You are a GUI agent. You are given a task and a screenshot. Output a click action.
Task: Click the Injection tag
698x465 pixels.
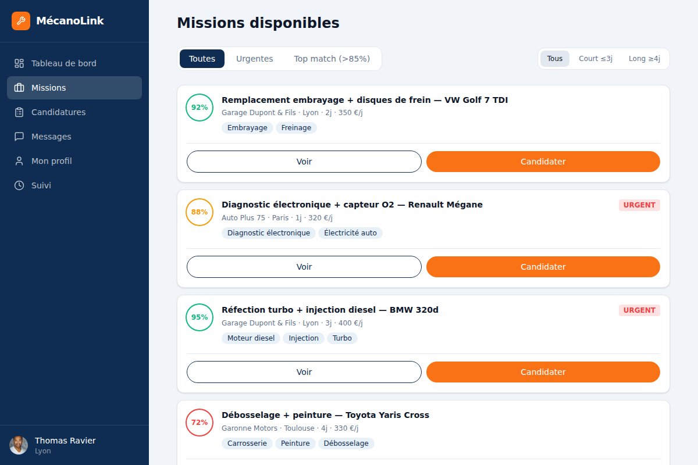click(304, 338)
